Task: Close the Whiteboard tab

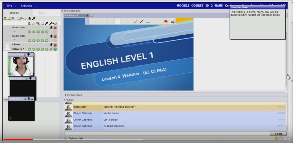Action: (87, 16)
